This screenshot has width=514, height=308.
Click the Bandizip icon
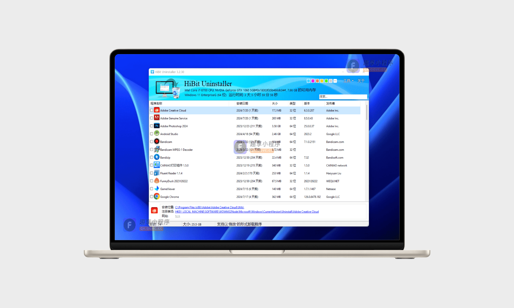point(157,157)
